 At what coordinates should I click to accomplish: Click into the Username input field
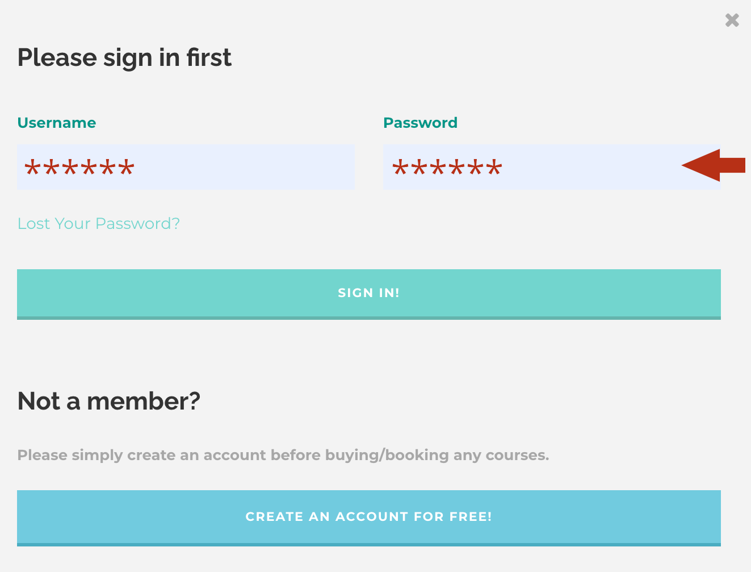point(186,167)
